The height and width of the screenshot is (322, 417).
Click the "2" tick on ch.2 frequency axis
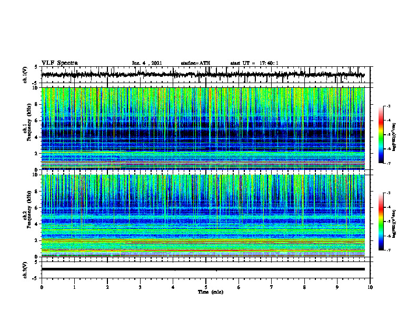[37, 240]
